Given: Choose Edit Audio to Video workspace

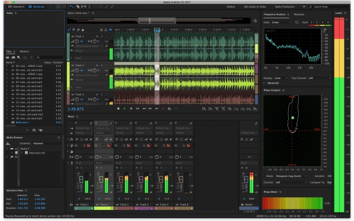Looking at the screenshot, I should pos(255,7).
